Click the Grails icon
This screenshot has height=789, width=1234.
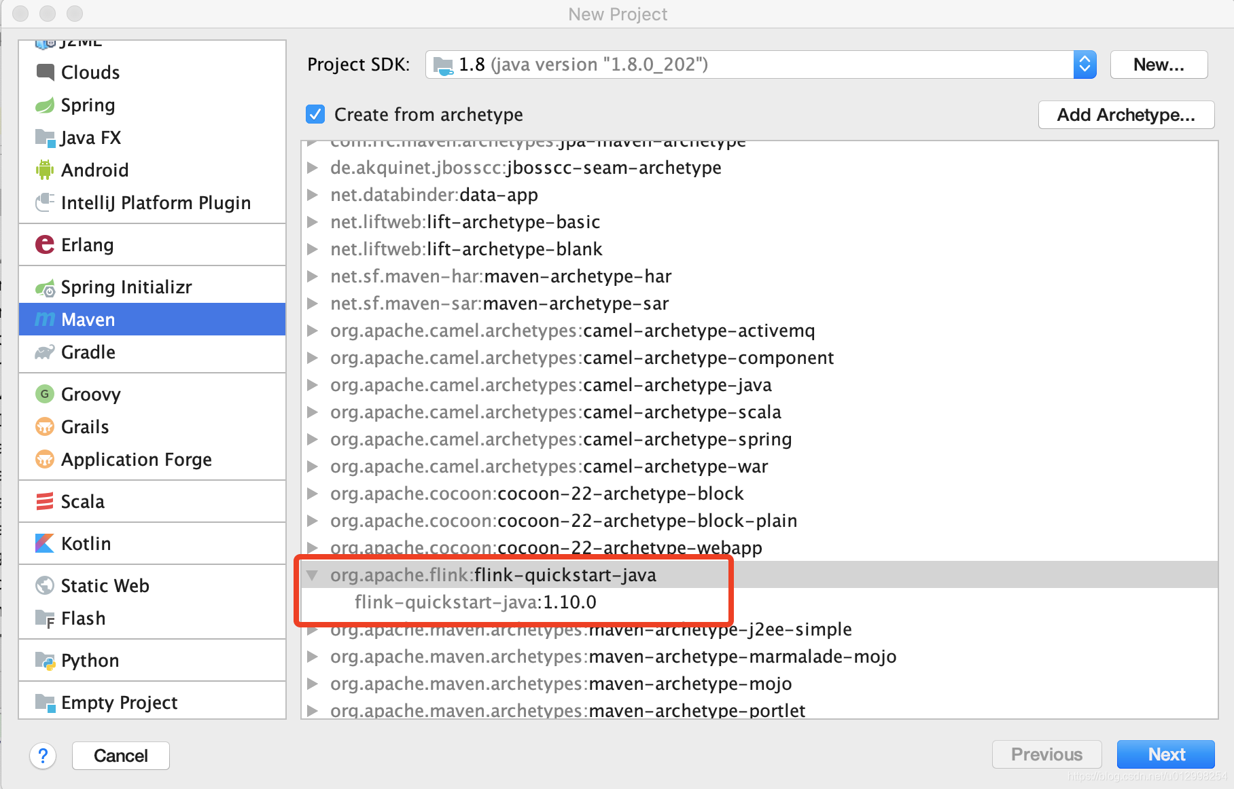[x=45, y=426]
